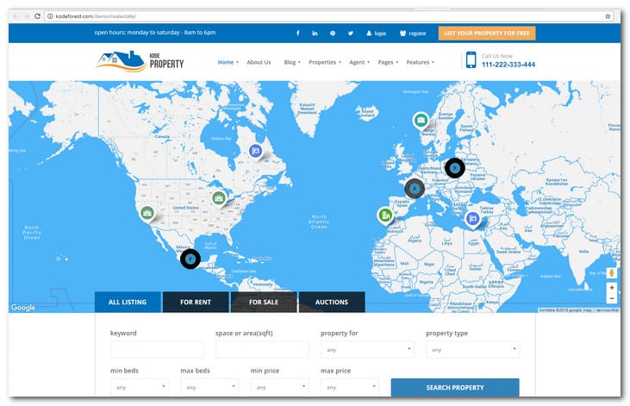Open the 'property for' dropdown

coord(367,350)
